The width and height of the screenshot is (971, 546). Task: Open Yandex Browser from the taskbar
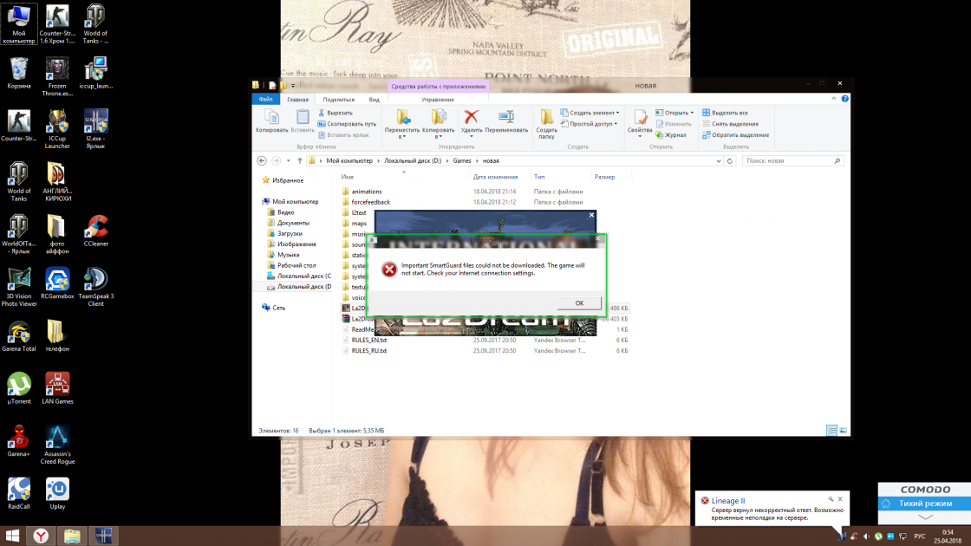coord(40,536)
